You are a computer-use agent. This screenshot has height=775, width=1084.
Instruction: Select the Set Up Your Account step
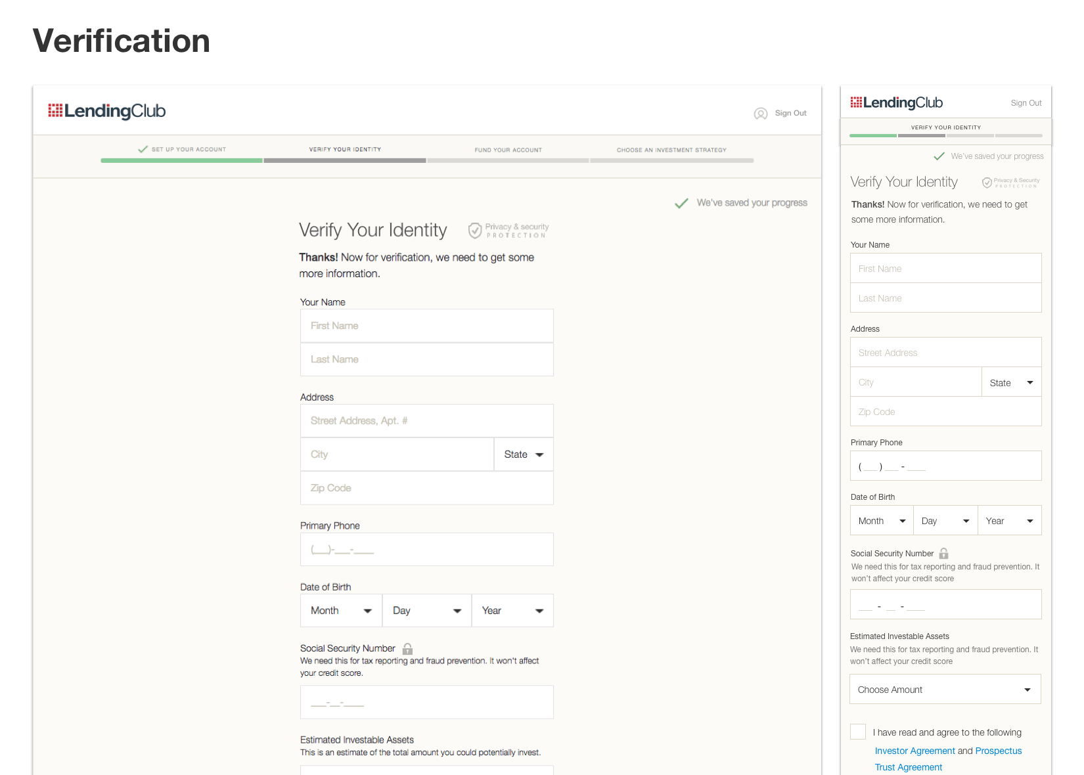[189, 150]
